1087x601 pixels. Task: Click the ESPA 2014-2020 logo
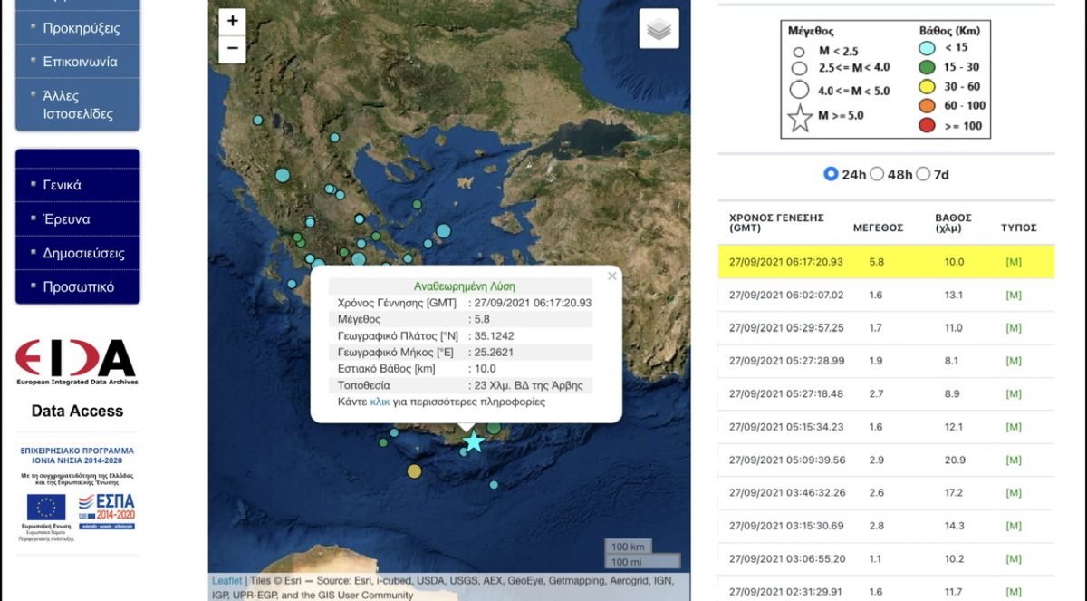point(106,511)
